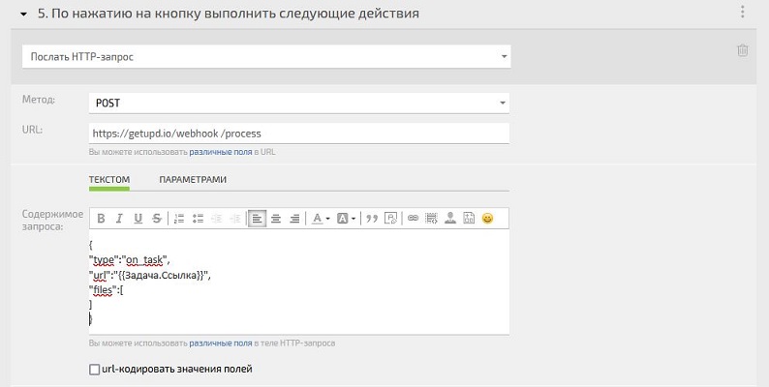Insert bulleted list in request body
Viewport: 769px width, 387px height.
[198, 219]
